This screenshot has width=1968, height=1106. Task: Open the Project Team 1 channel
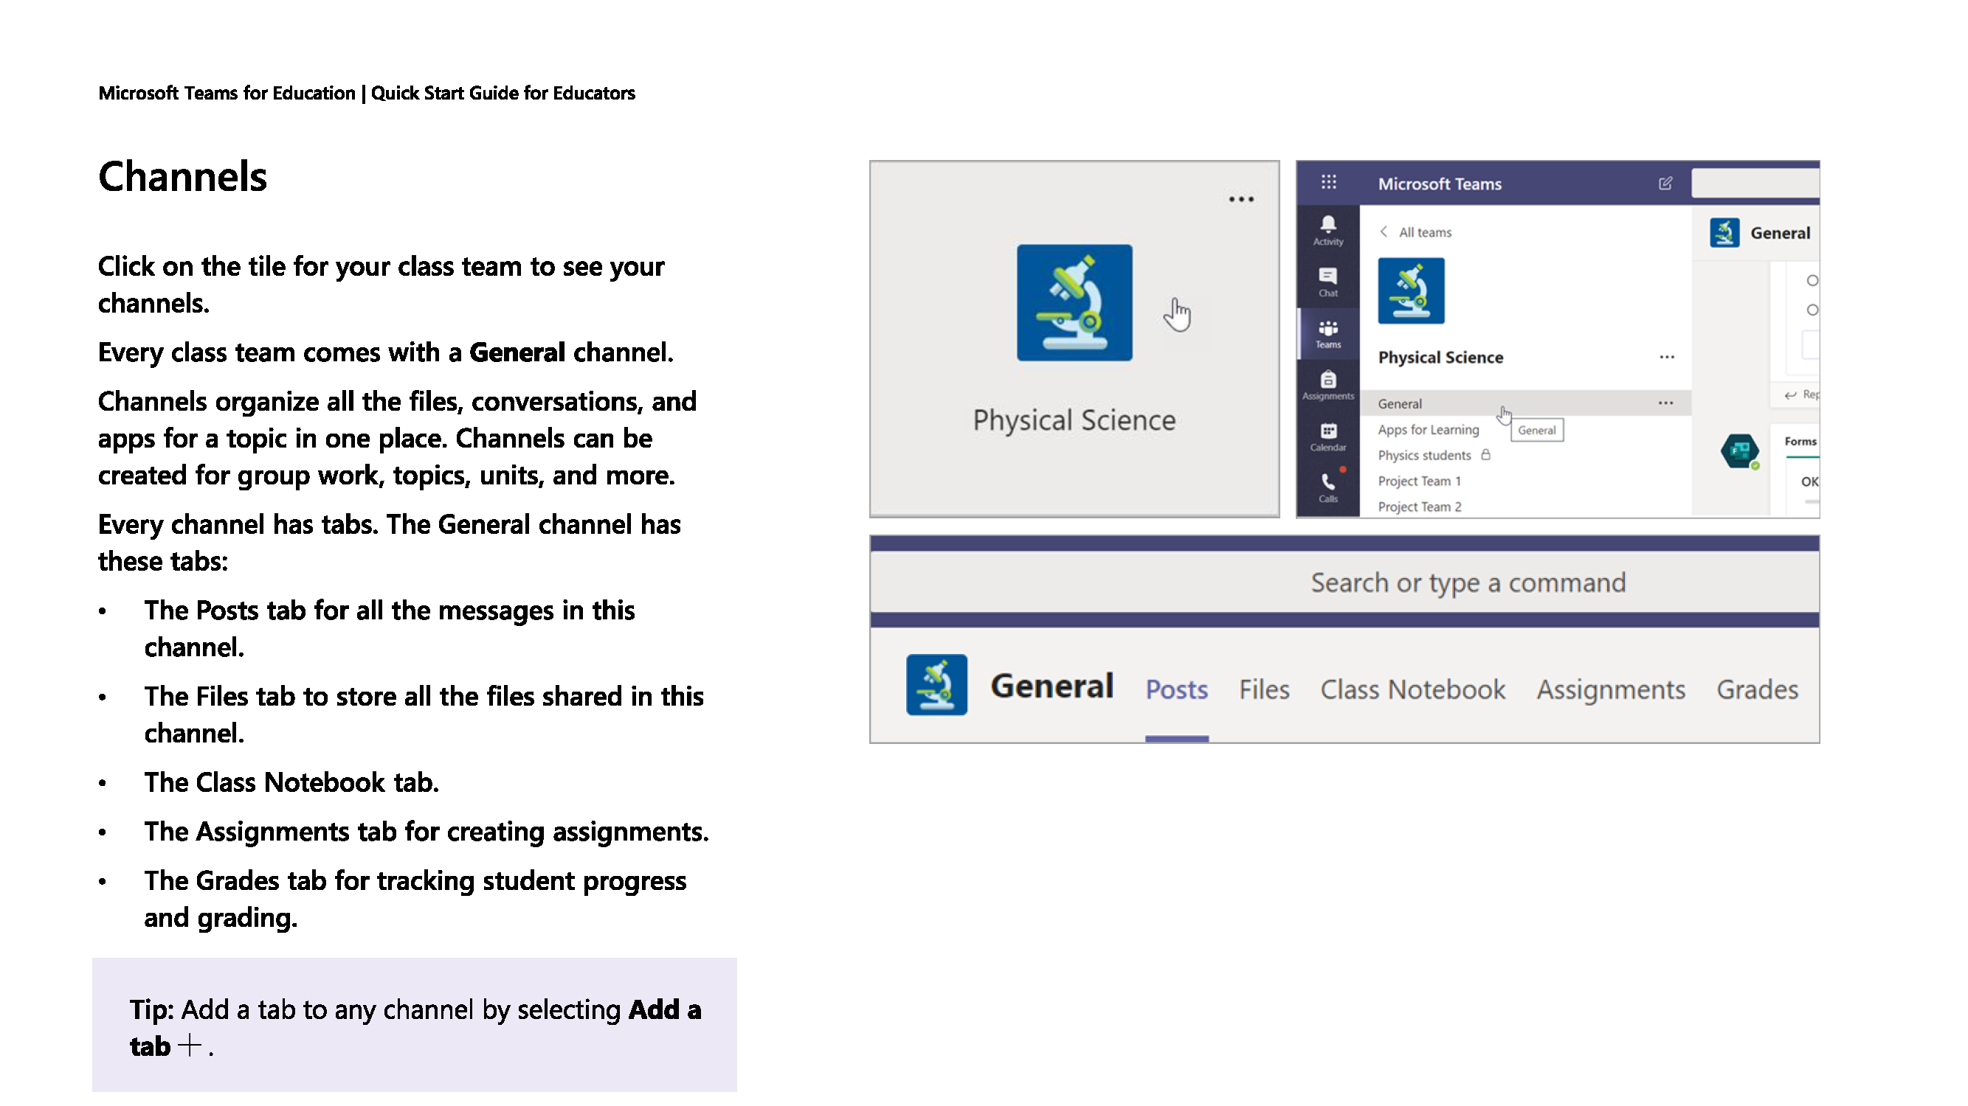[1419, 481]
